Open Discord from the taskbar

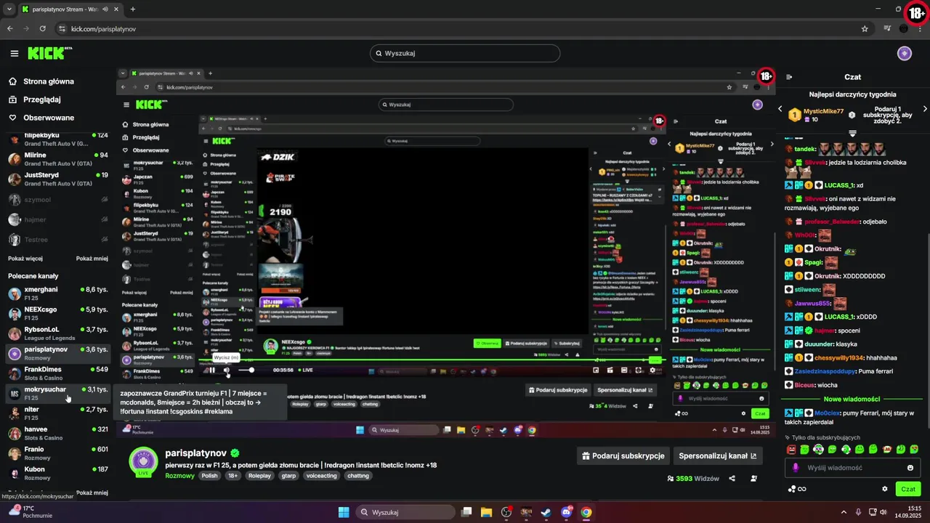566,512
